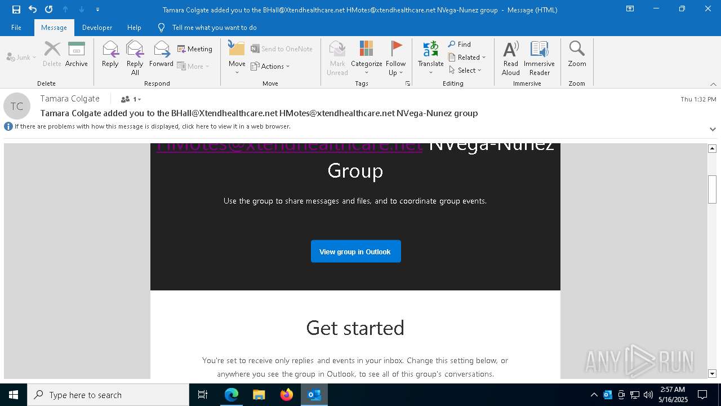Open the Follow Up flag menu
This screenshot has width=721, height=406.
396,58
